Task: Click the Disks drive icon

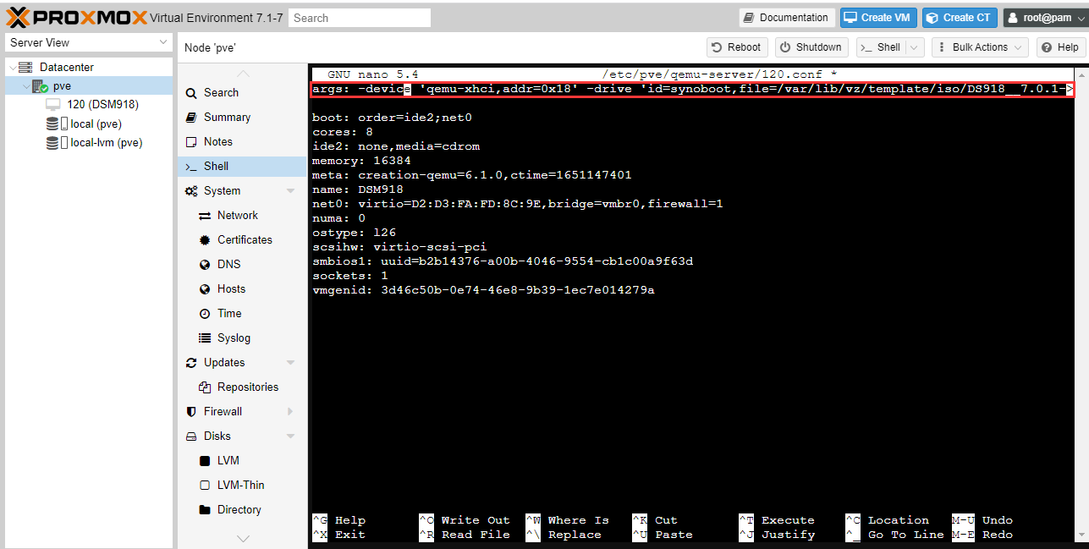Action: click(x=191, y=436)
